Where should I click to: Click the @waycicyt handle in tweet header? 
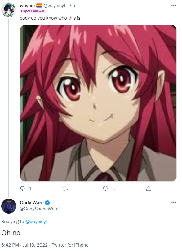tap(55, 6)
